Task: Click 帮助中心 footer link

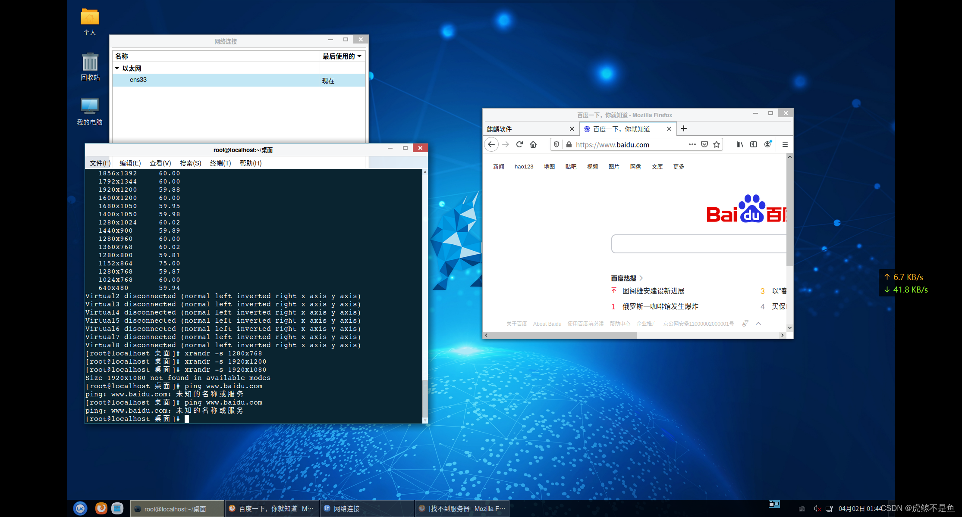Action: point(620,324)
